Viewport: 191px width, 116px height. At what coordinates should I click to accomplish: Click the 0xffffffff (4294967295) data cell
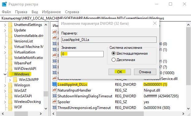tap(161, 96)
